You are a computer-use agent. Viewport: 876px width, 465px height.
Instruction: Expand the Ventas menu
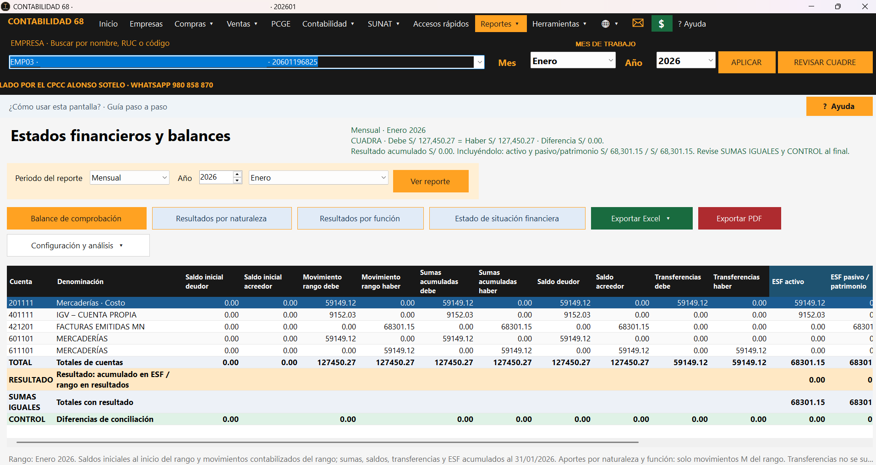pyautogui.click(x=242, y=24)
